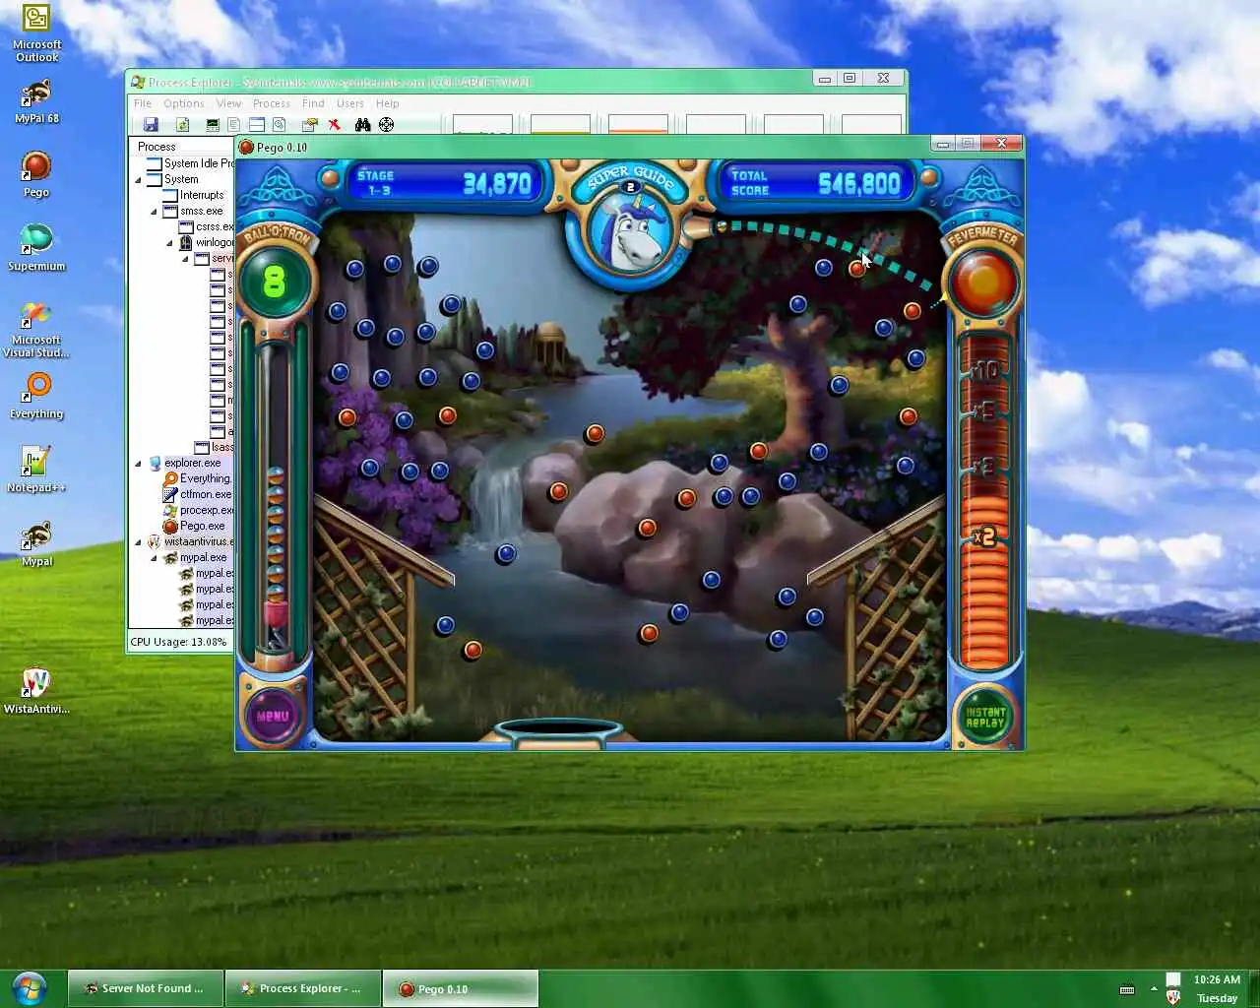This screenshot has height=1008, width=1260.
Task: Open Microsoft Outlook desktop icon
Action: pos(36,33)
